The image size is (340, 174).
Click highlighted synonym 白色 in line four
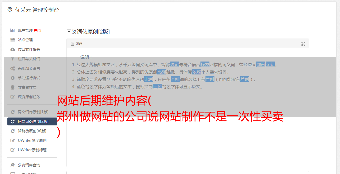point(157,87)
